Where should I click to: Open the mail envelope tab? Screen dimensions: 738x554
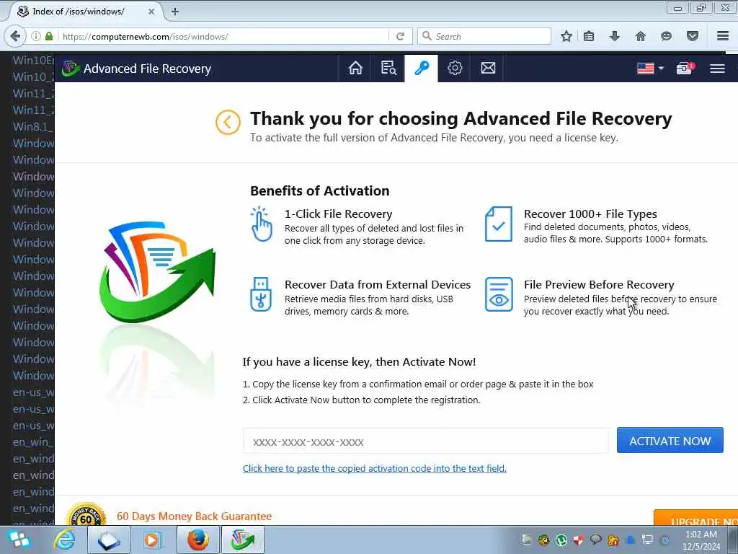[488, 69]
